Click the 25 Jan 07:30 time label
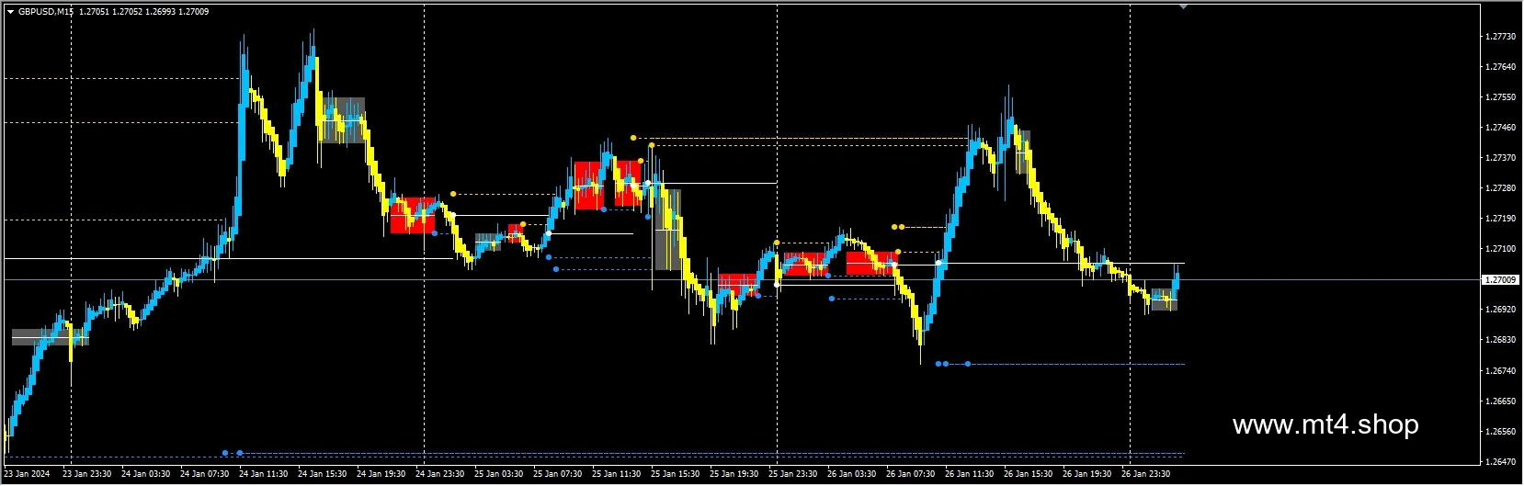This screenshot has width=1524, height=486. click(x=558, y=475)
